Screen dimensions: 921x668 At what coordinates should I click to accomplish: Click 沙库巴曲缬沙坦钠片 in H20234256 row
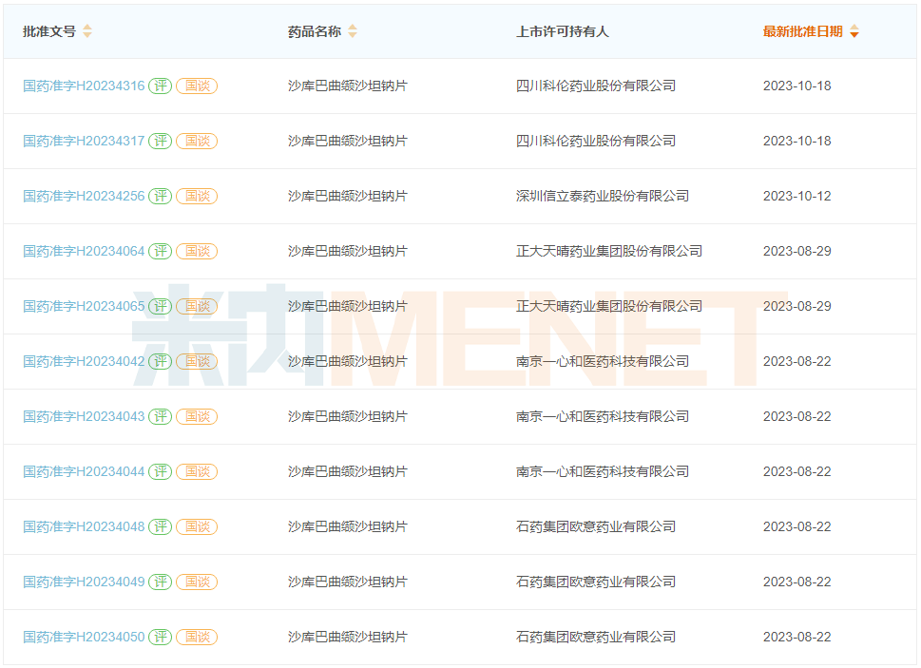[348, 196]
